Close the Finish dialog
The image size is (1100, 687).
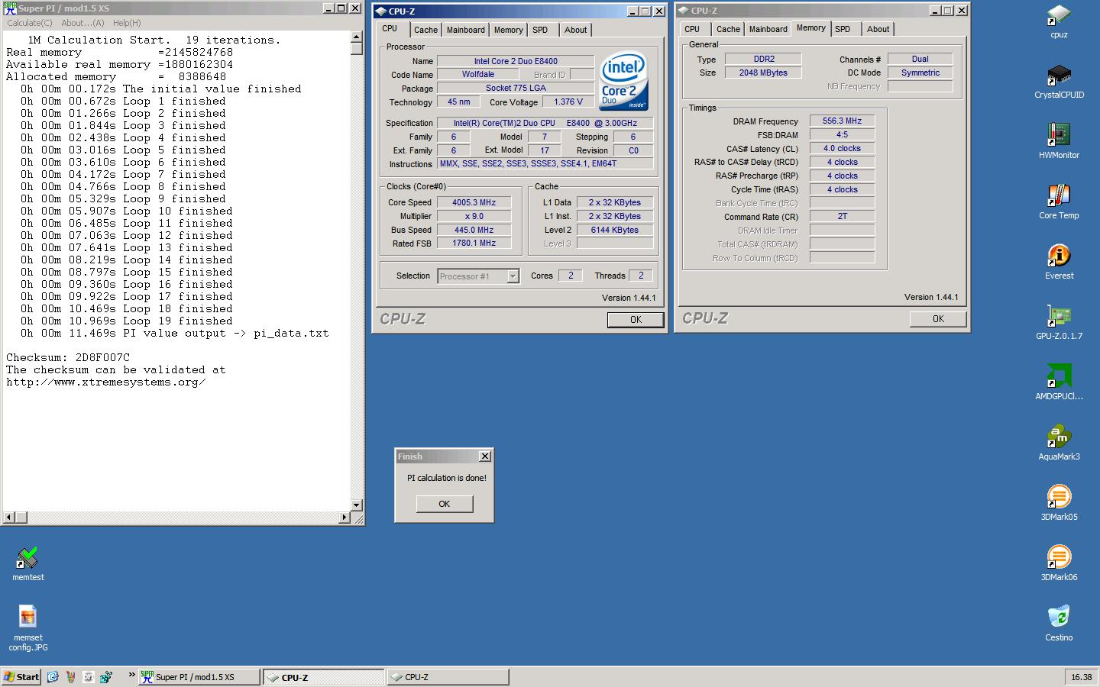[484, 456]
